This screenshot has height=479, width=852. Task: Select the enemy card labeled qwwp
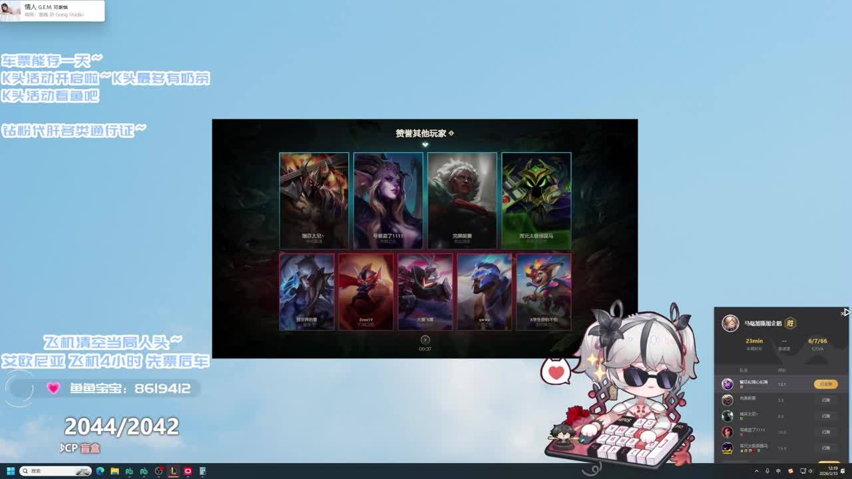(485, 291)
